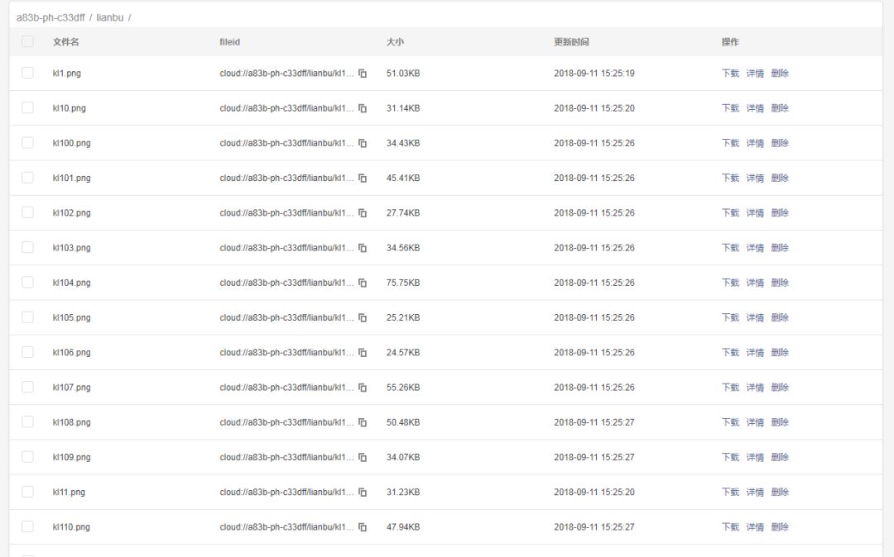This screenshot has width=894, height=557.
Task: Tick the checkbox beside kl103.png
Action: tap(27, 247)
